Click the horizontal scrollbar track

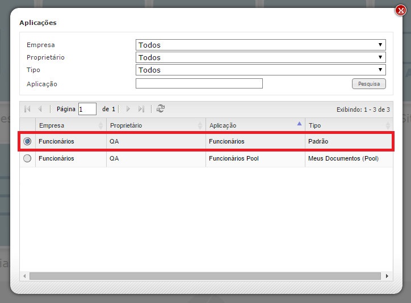tap(204, 276)
